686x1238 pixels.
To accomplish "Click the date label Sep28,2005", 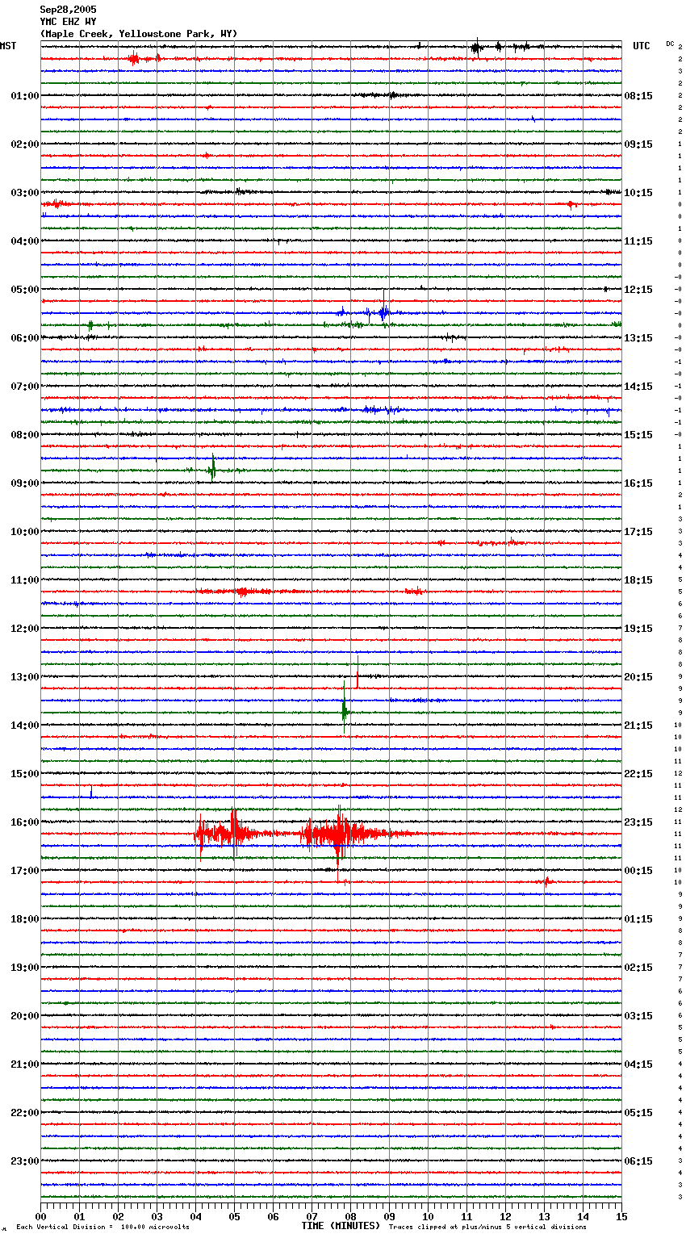I will point(68,10).
